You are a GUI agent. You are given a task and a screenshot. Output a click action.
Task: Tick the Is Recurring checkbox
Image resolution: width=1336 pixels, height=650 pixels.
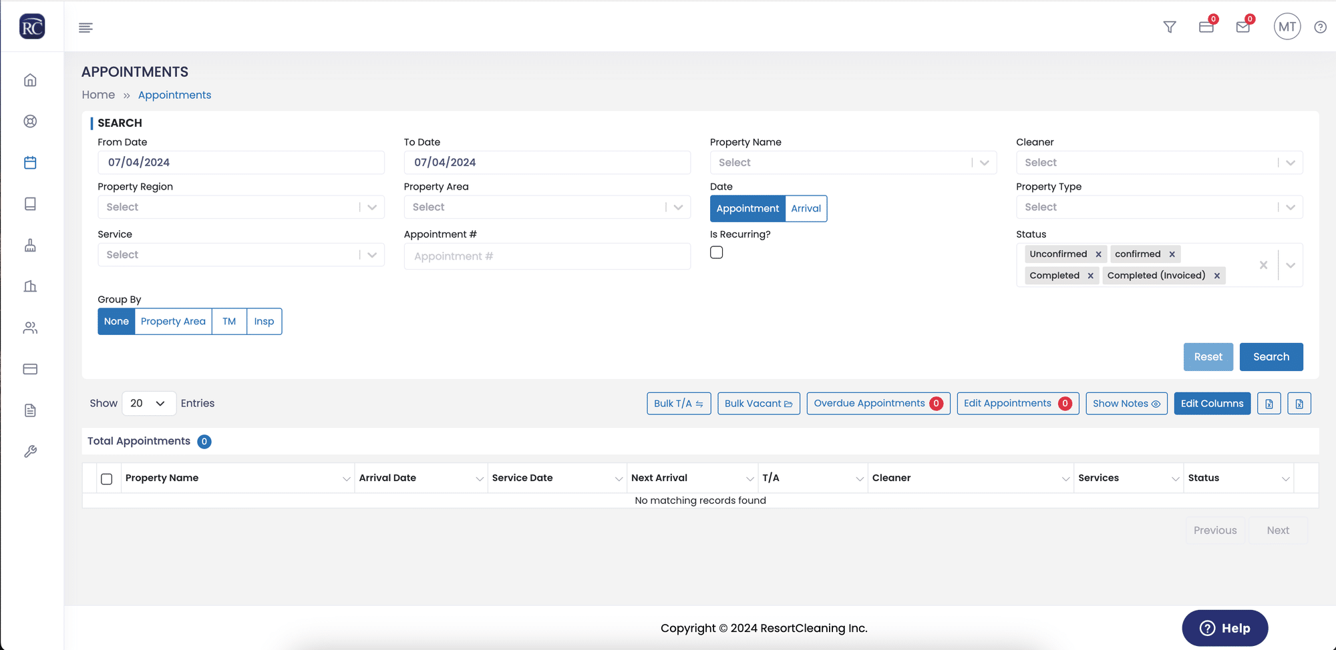716,252
